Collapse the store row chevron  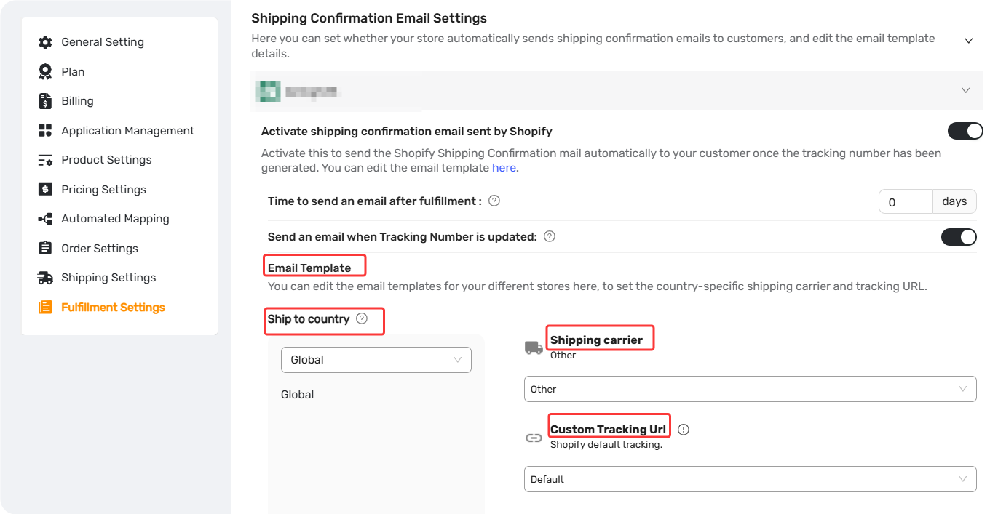[966, 90]
